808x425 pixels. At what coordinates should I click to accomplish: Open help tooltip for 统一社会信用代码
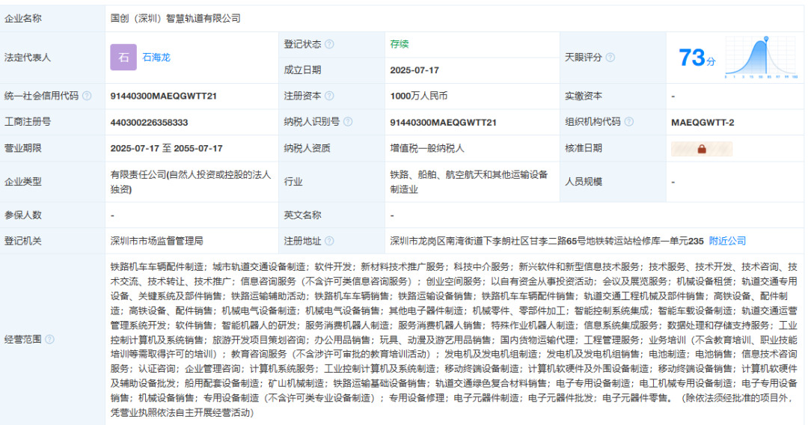tap(87, 96)
